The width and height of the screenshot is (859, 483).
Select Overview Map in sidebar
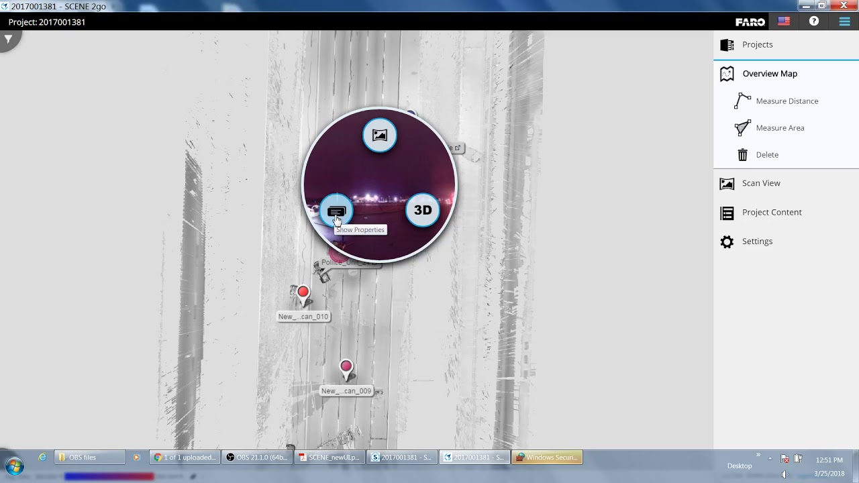tap(786, 74)
